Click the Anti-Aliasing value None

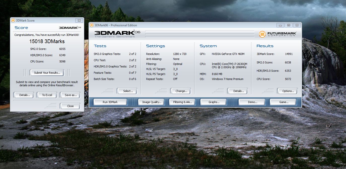click(x=176, y=59)
